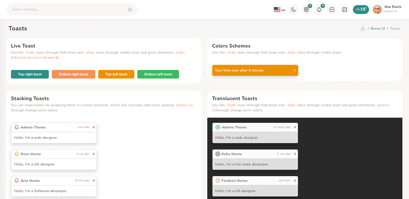Click Ava Davis profile avatar
This screenshot has height=199, width=409.
click(x=377, y=9)
